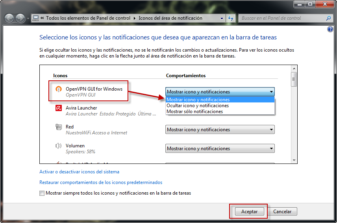Open the help question mark icon
The image size is (337, 223).
click(330, 29)
